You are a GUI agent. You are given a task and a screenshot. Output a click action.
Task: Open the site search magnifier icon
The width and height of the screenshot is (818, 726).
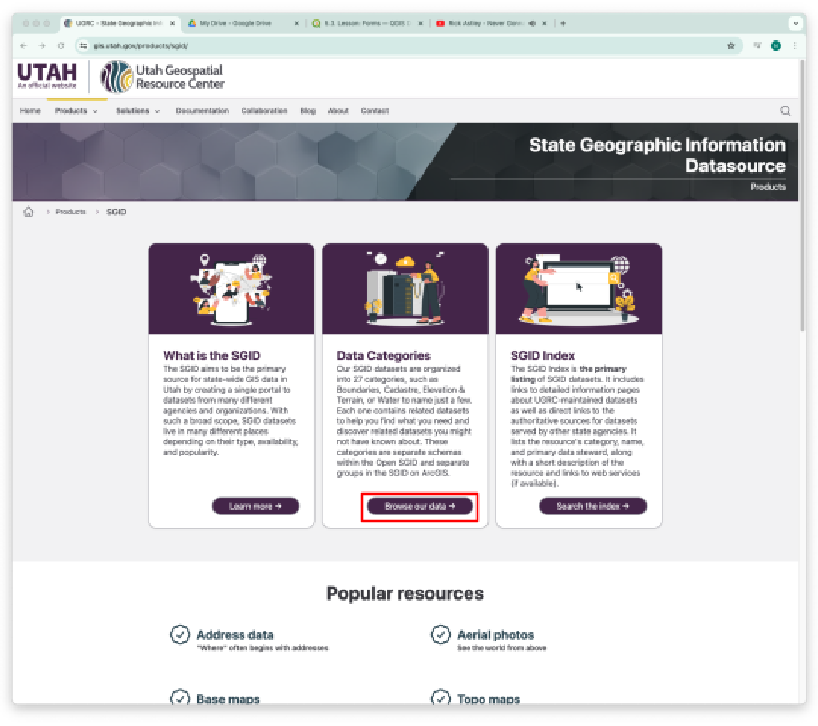tap(785, 111)
